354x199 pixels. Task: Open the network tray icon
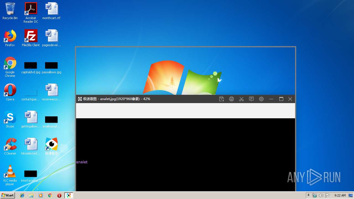(x=314, y=195)
